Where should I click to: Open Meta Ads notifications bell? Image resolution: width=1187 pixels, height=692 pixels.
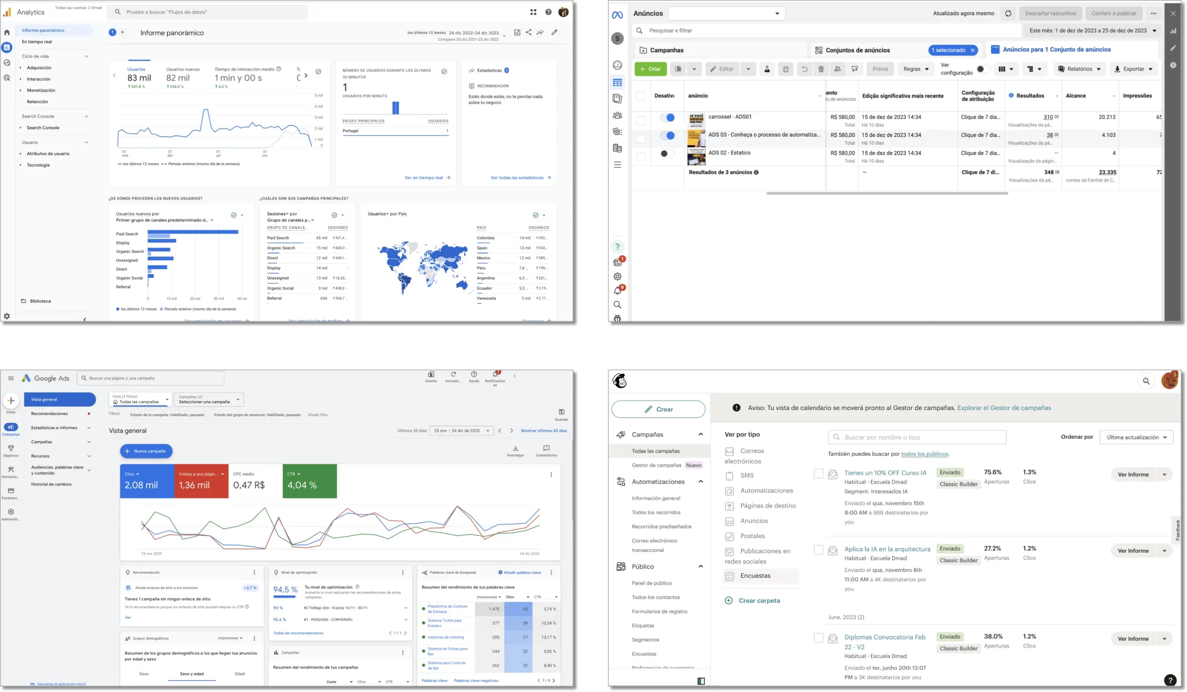coord(617,291)
